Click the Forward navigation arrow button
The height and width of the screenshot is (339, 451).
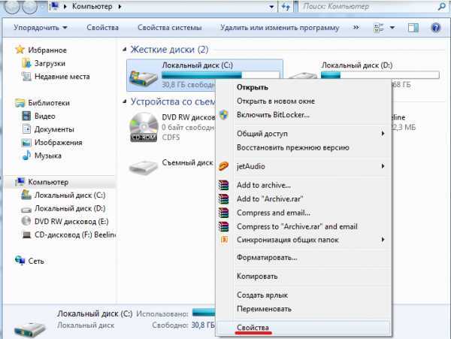[x=30, y=6]
